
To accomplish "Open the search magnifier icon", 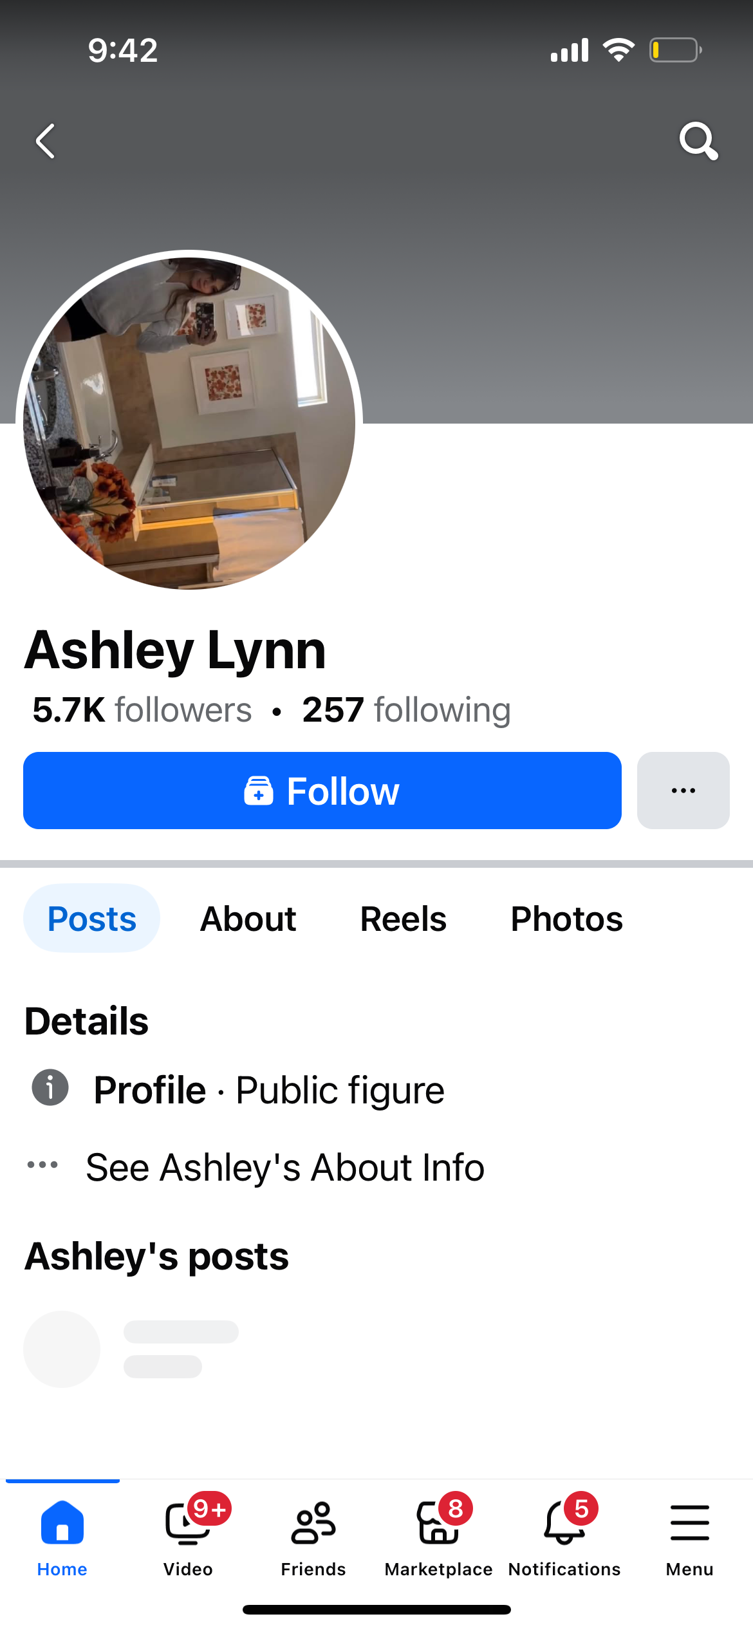I will [x=698, y=140].
